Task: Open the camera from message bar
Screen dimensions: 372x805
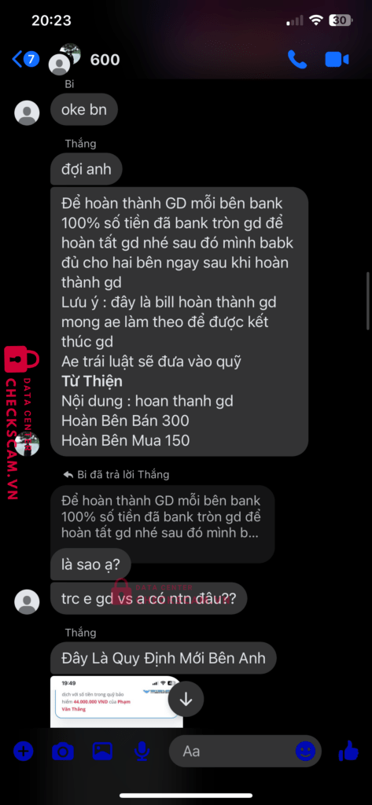Action: [63, 752]
